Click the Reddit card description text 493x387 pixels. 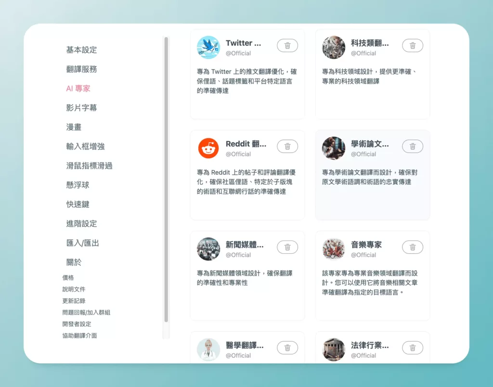pos(246,182)
